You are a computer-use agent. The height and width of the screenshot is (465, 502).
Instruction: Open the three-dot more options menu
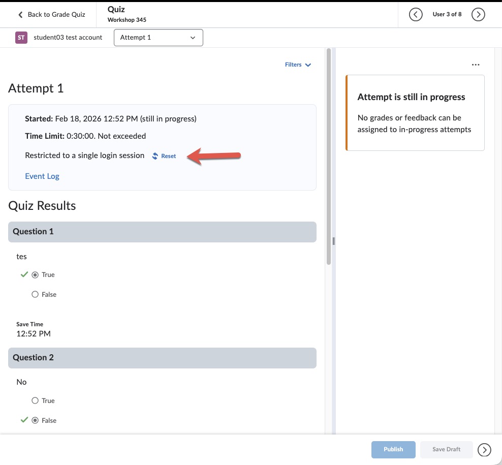(475, 65)
